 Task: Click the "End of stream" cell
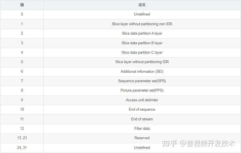tap(142, 119)
